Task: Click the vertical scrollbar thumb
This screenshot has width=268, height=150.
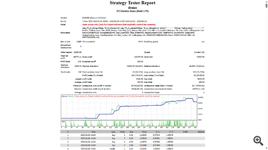Action: 266,5
